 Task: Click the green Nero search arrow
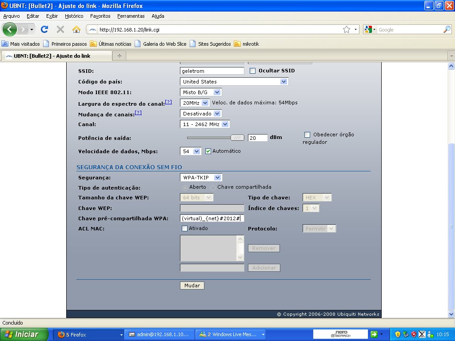point(374,334)
